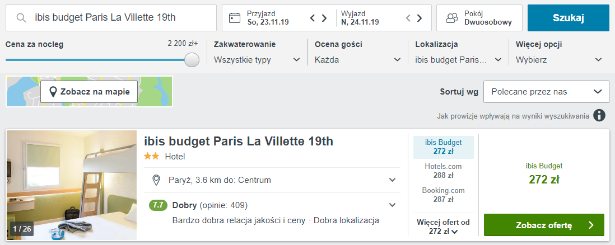The height and width of the screenshot is (245, 615).
Task: Go to next check-in date
Action: click(x=324, y=18)
